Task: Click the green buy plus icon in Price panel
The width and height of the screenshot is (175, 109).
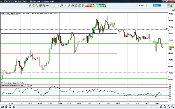Action: (x=17, y=14)
